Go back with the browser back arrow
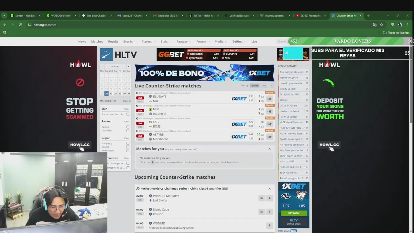The height and width of the screenshot is (233, 414). 5,25
